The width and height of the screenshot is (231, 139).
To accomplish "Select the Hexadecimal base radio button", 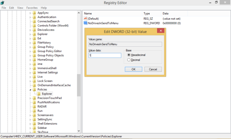I will tap(129, 55).
